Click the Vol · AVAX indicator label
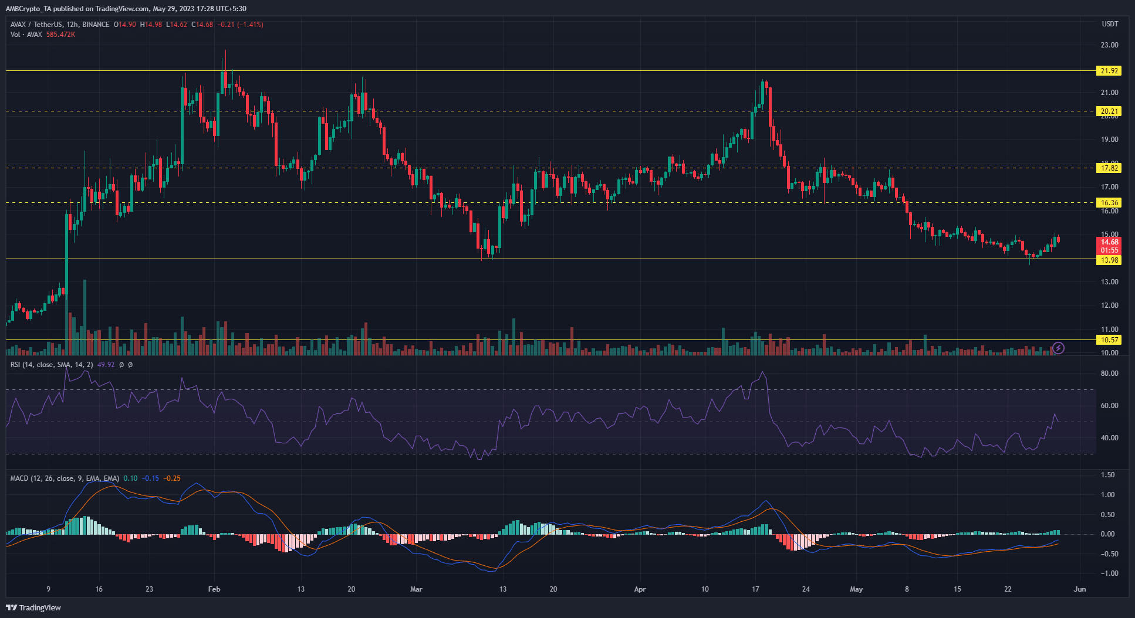The width and height of the screenshot is (1135, 618). point(26,35)
